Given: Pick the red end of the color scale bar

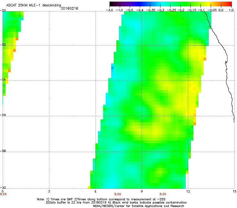Looking at the screenshot, I should pos(230,4).
